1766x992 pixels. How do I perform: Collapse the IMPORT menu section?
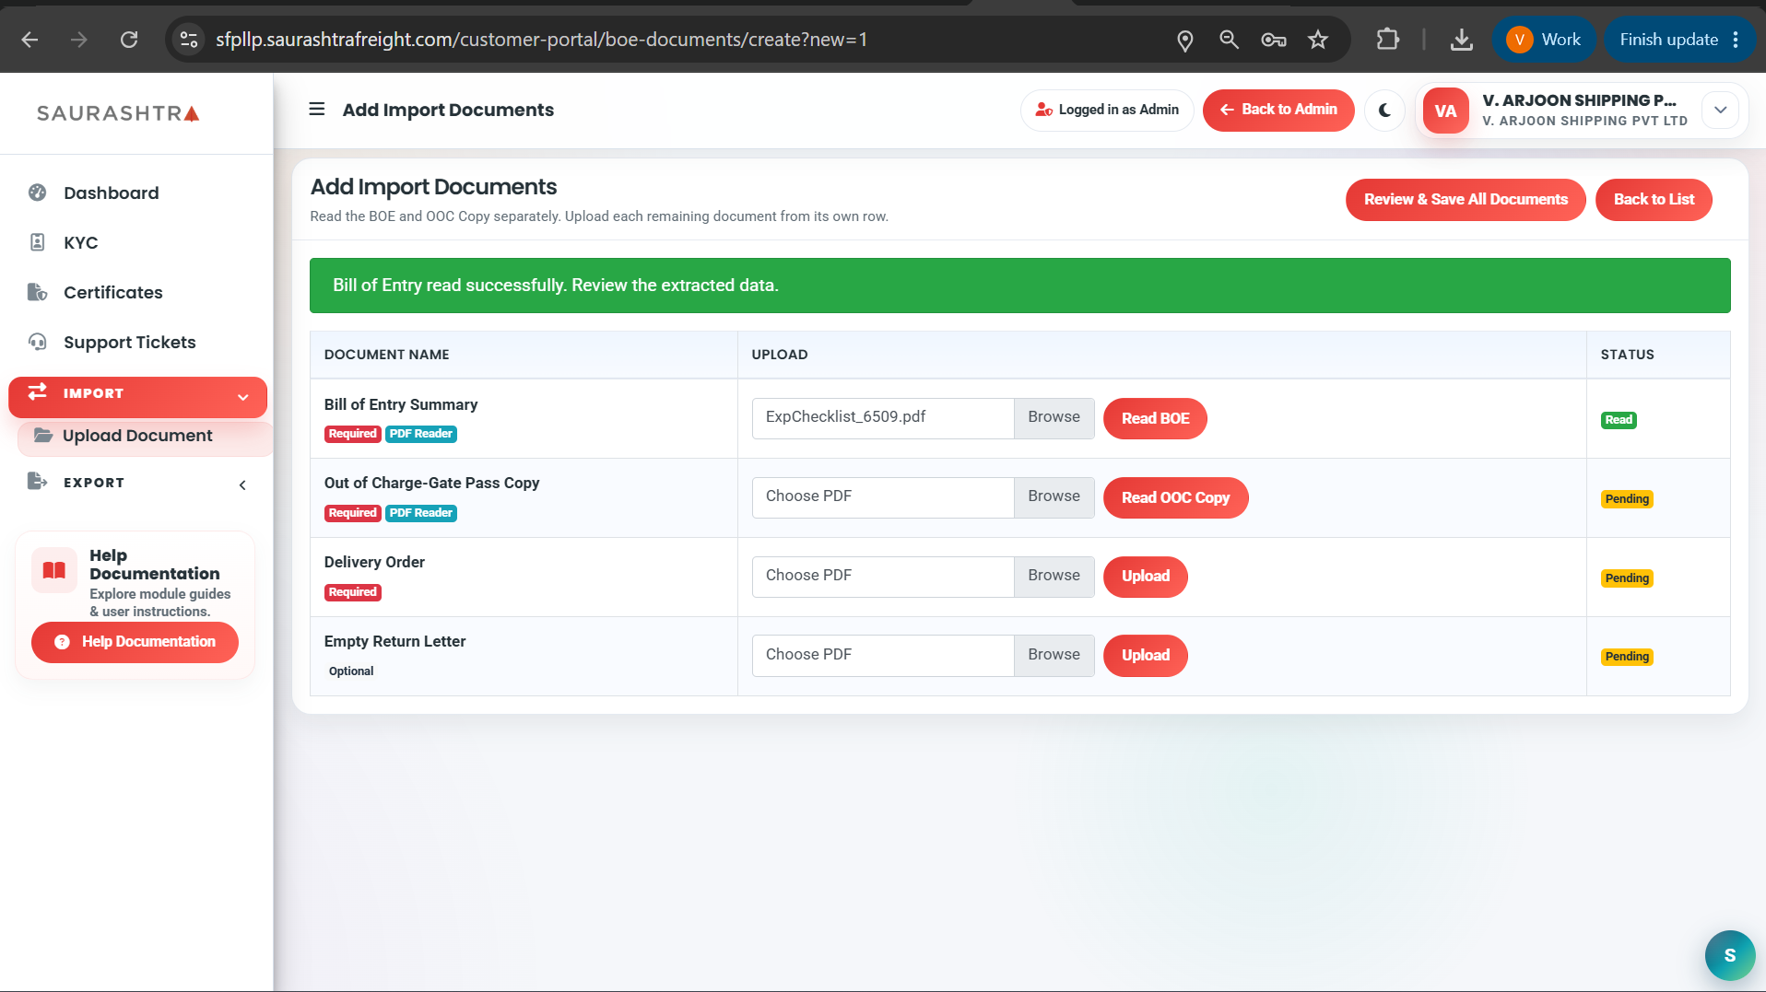coord(137,396)
